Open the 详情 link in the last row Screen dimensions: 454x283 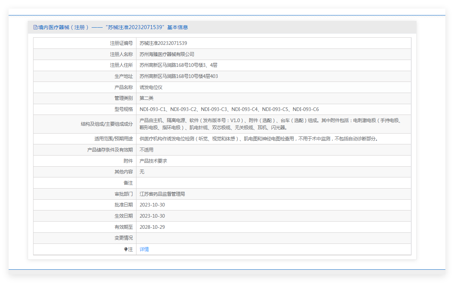(144, 249)
